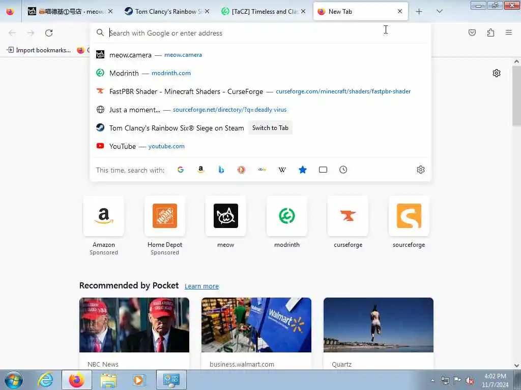Search this time with Google icon
The image size is (521, 390).
181,170
